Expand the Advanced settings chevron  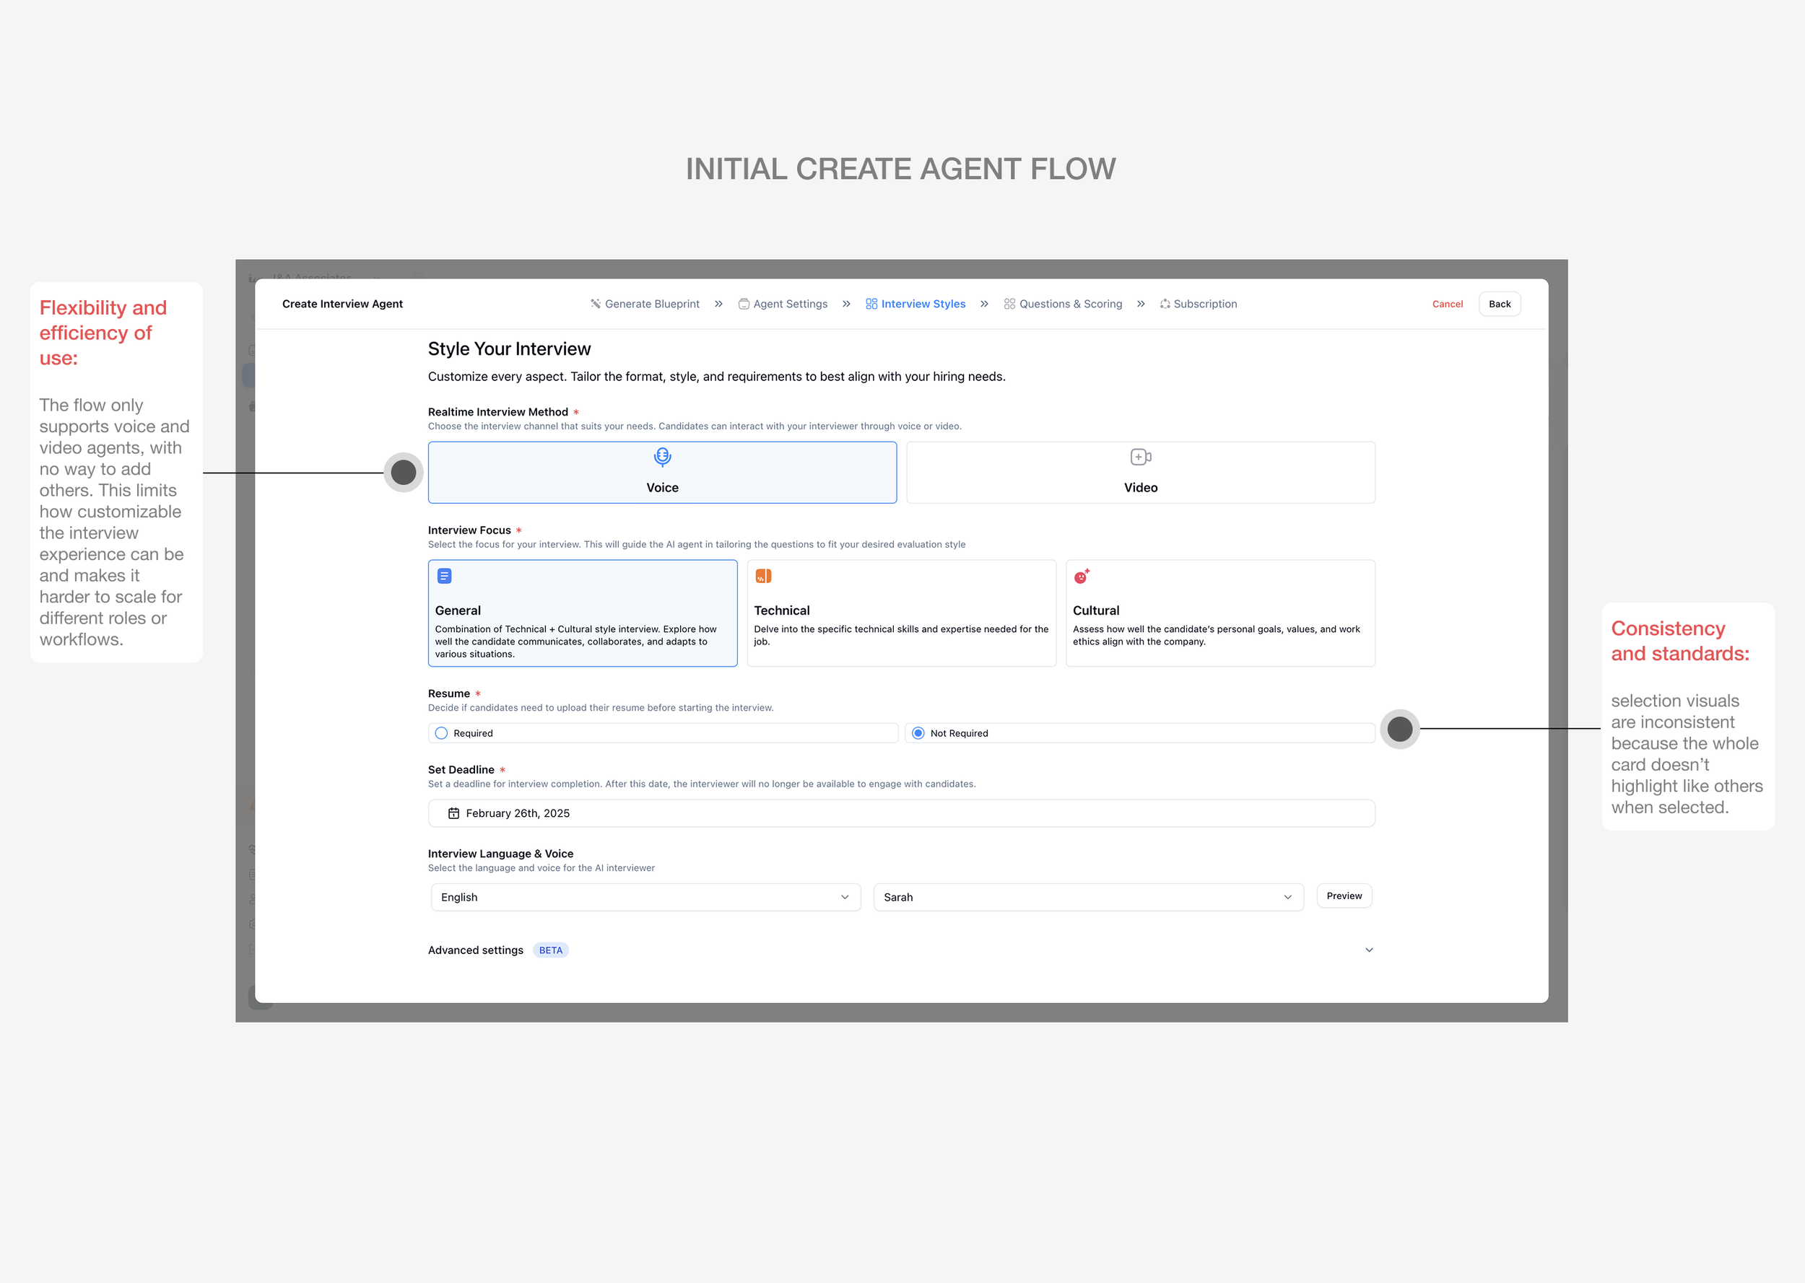(x=1369, y=950)
